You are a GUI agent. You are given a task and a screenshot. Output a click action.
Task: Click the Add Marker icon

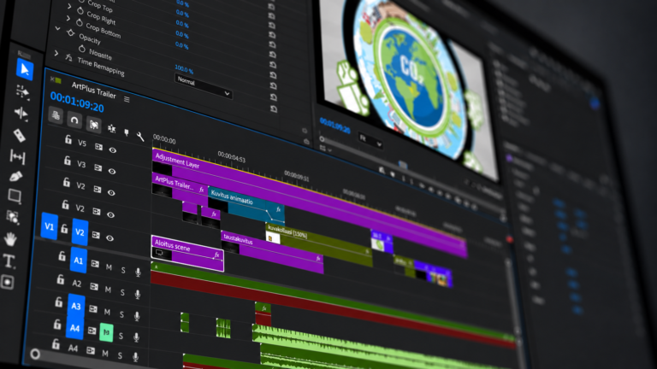(x=126, y=132)
